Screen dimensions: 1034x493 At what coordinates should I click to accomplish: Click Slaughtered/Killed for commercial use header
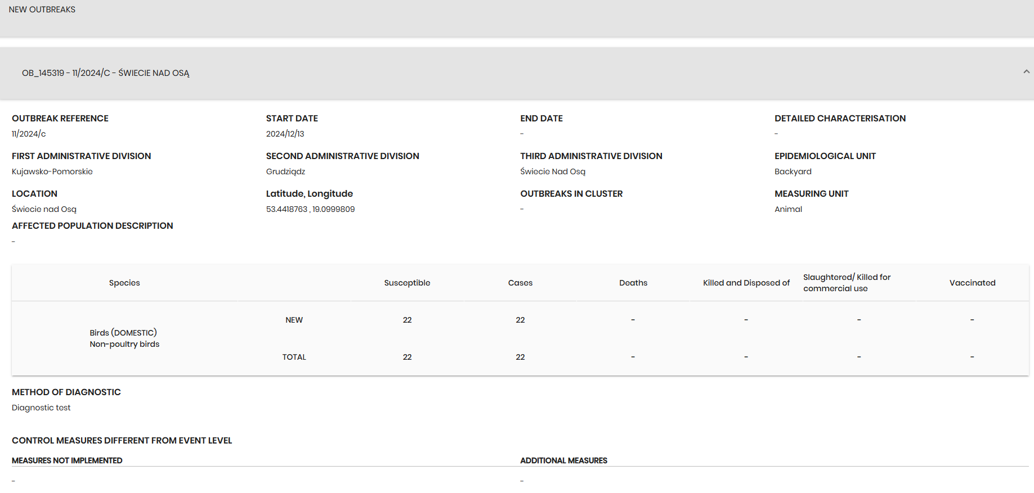847,283
